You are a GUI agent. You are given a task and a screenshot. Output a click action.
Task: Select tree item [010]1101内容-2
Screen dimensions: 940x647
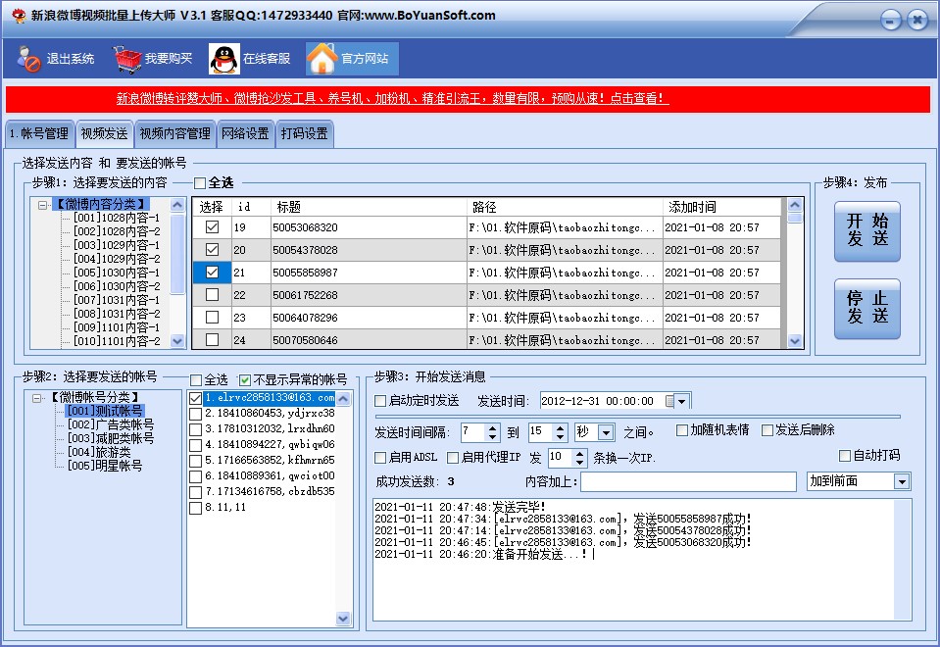point(117,341)
